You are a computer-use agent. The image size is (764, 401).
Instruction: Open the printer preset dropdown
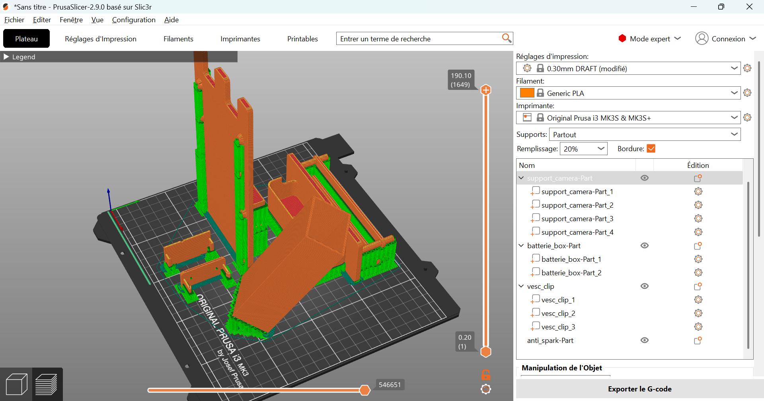pyautogui.click(x=628, y=117)
